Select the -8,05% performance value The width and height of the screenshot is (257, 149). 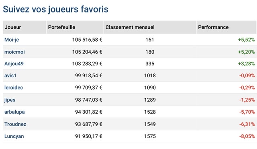(x=247, y=136)
